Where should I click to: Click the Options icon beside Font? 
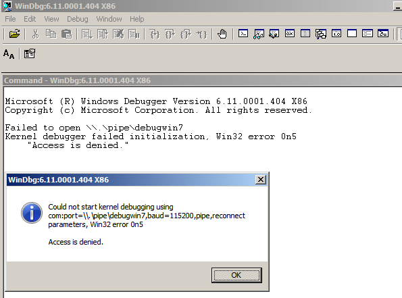point(30,53)
